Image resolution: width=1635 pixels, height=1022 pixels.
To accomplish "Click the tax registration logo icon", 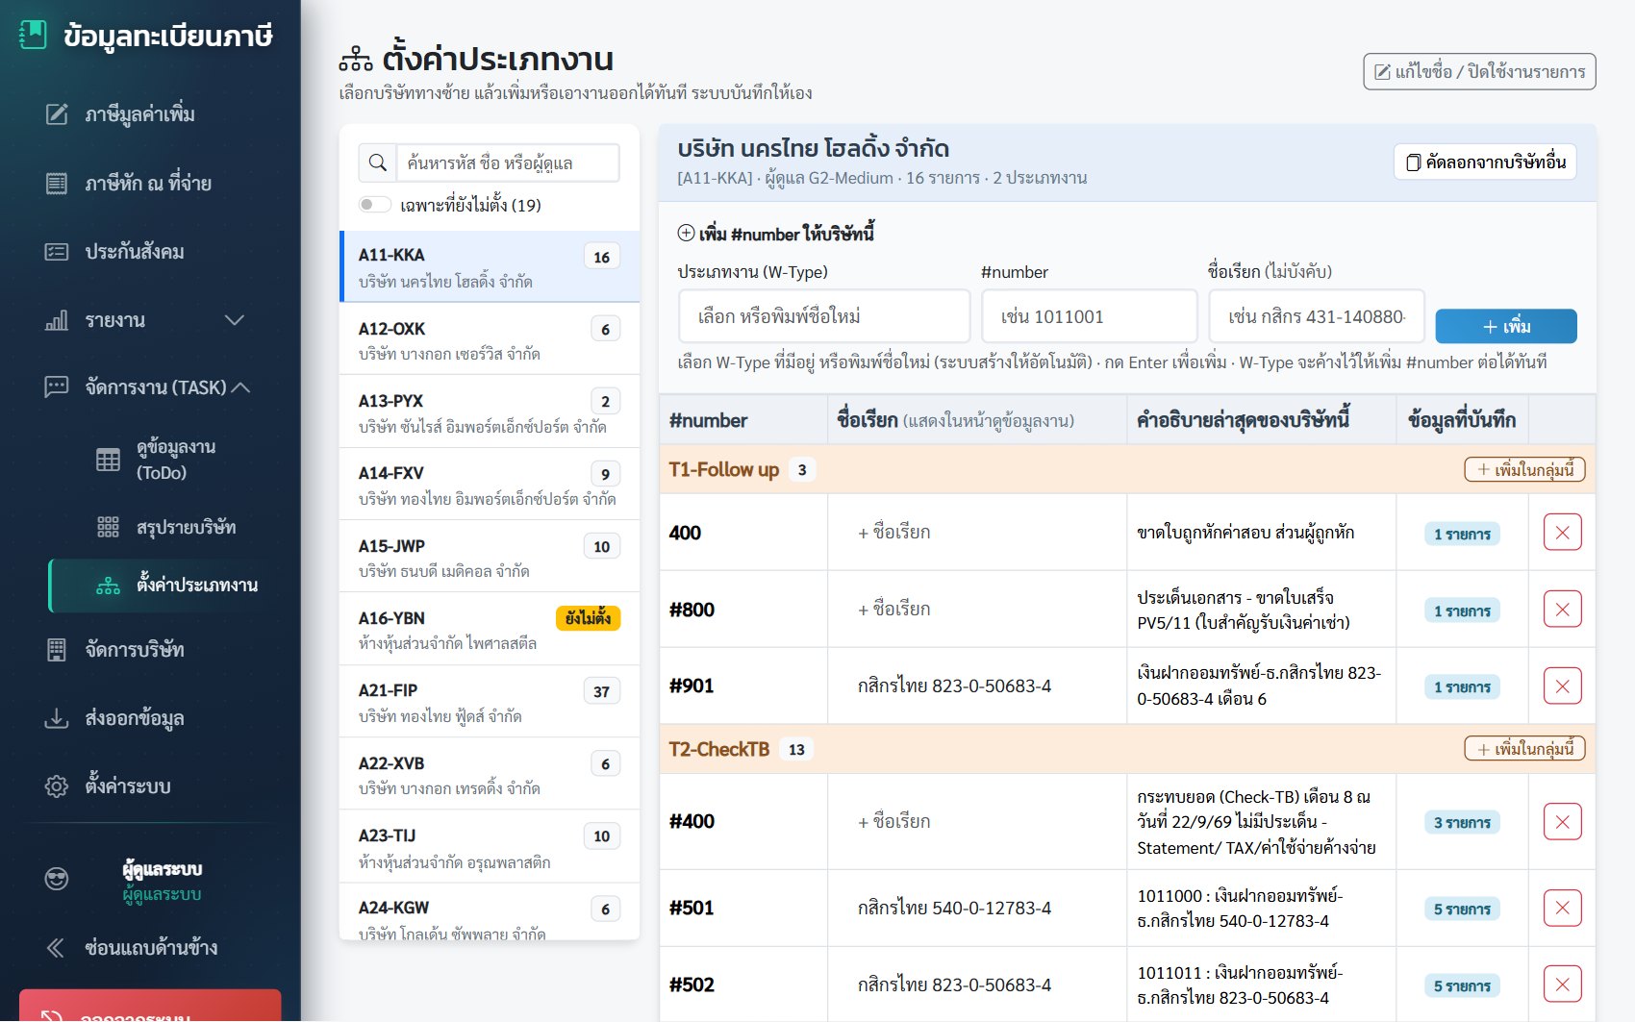I will tap(33, 36).
